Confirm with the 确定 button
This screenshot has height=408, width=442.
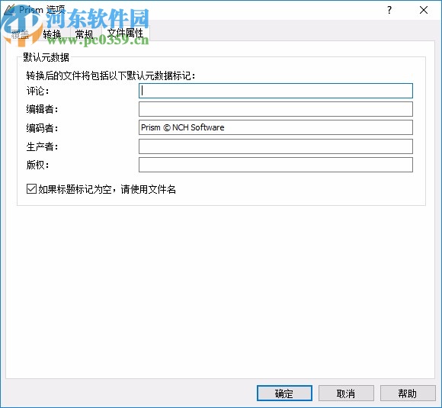[x=284, y=394]
